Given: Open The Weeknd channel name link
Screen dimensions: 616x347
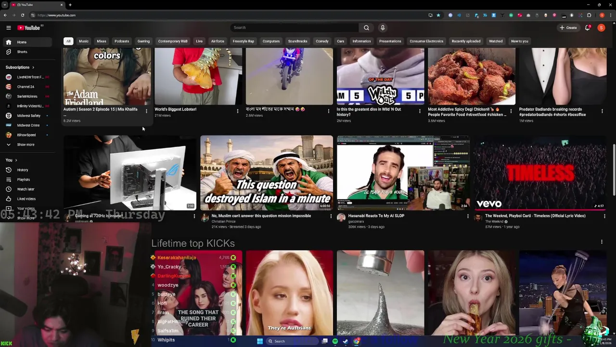Looking at the screenshot, I should tap(494, 221).
